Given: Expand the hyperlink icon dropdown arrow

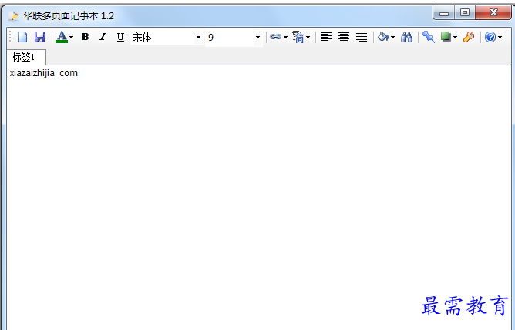Looking at the screenshot, I should tap(285, 38).
